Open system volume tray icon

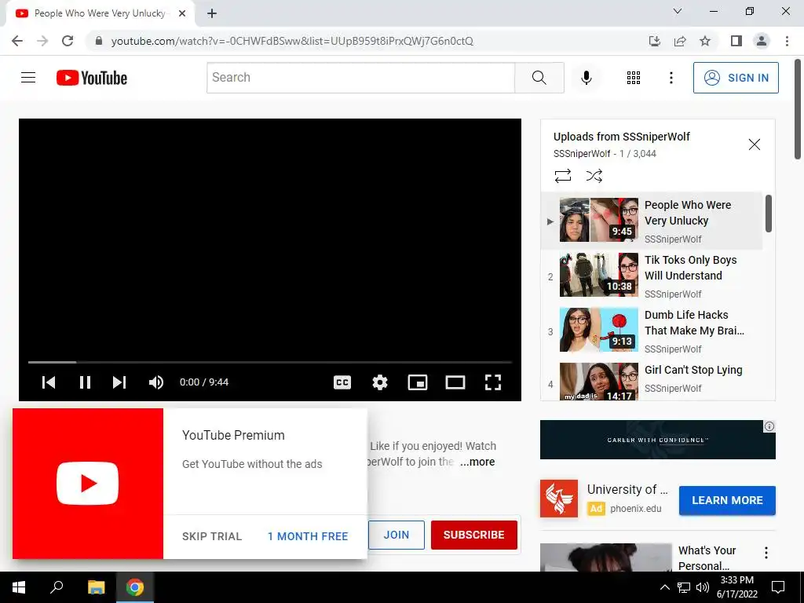(703, 587)
